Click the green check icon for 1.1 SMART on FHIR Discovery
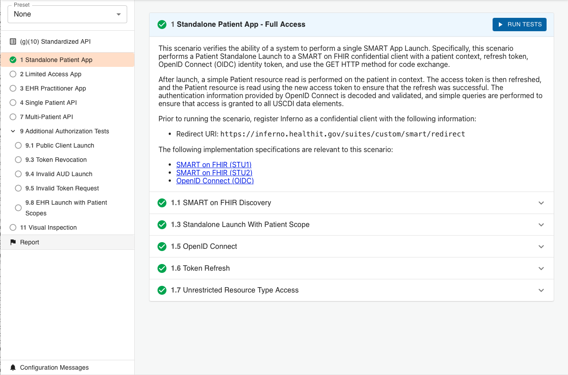568x375 pixels. pyautogui.click(x=162, y=203)
